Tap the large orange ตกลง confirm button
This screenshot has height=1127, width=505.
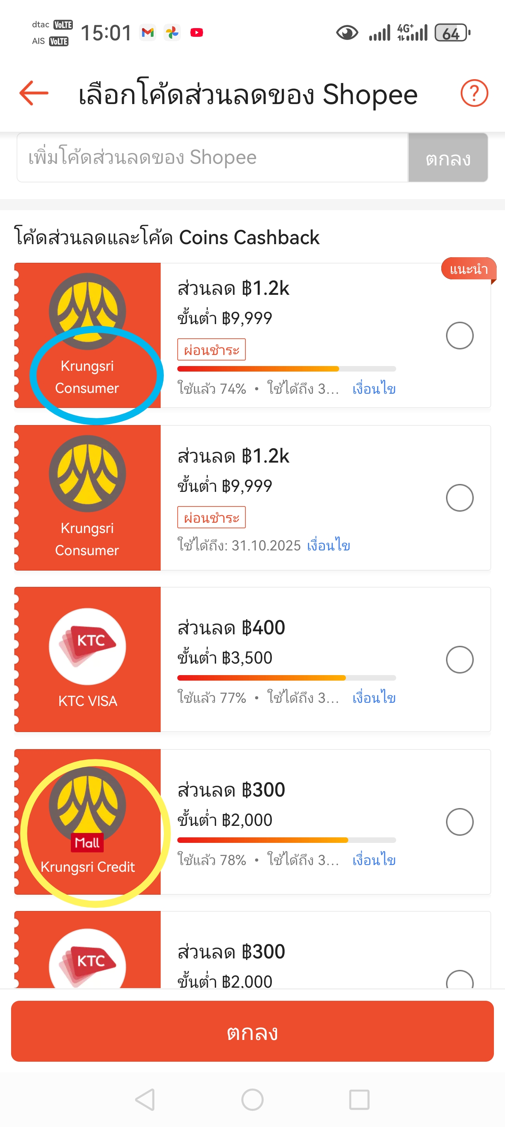tap(252, 1031)
